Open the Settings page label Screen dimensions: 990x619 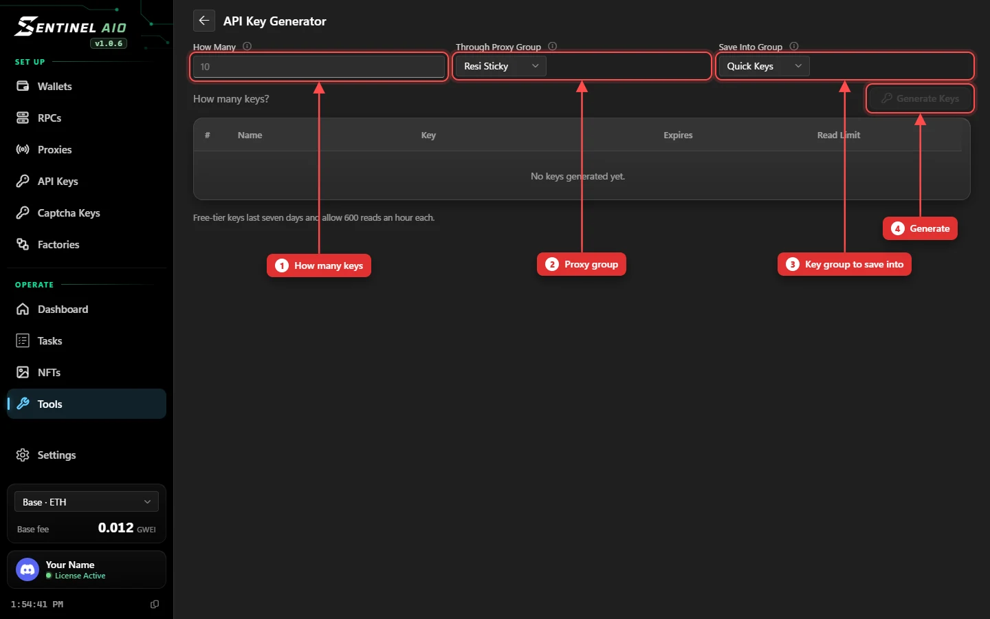coord(56,455)
